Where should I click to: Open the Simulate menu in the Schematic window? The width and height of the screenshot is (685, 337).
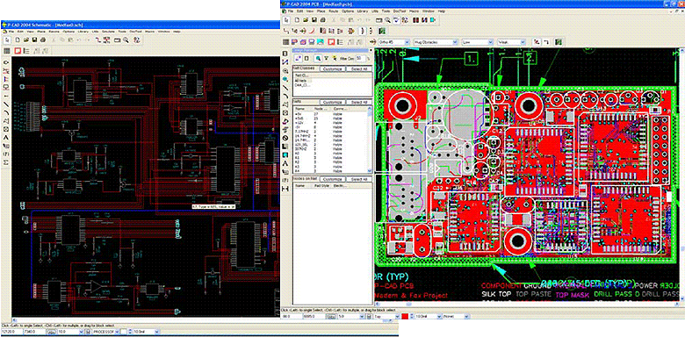(108, 32)
